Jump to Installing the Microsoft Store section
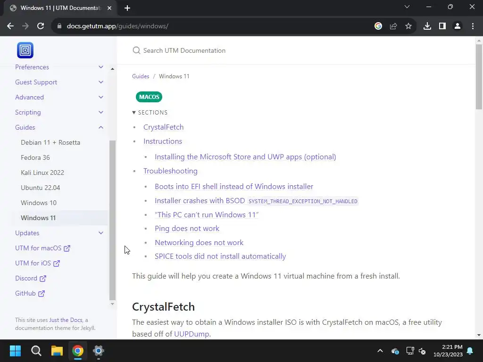The width and height of the screenshot is (483, 362). 245,157
